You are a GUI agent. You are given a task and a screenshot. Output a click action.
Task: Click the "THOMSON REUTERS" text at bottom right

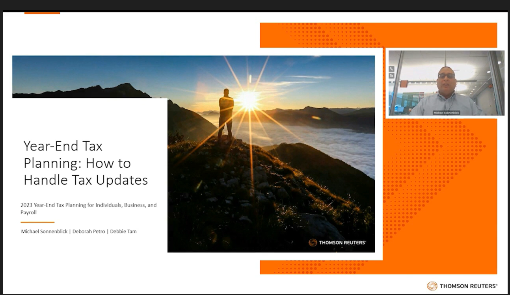click(468, 286)
